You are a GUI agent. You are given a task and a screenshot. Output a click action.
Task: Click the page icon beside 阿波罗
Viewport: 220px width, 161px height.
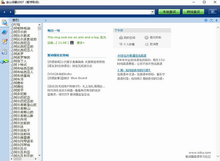12,54
